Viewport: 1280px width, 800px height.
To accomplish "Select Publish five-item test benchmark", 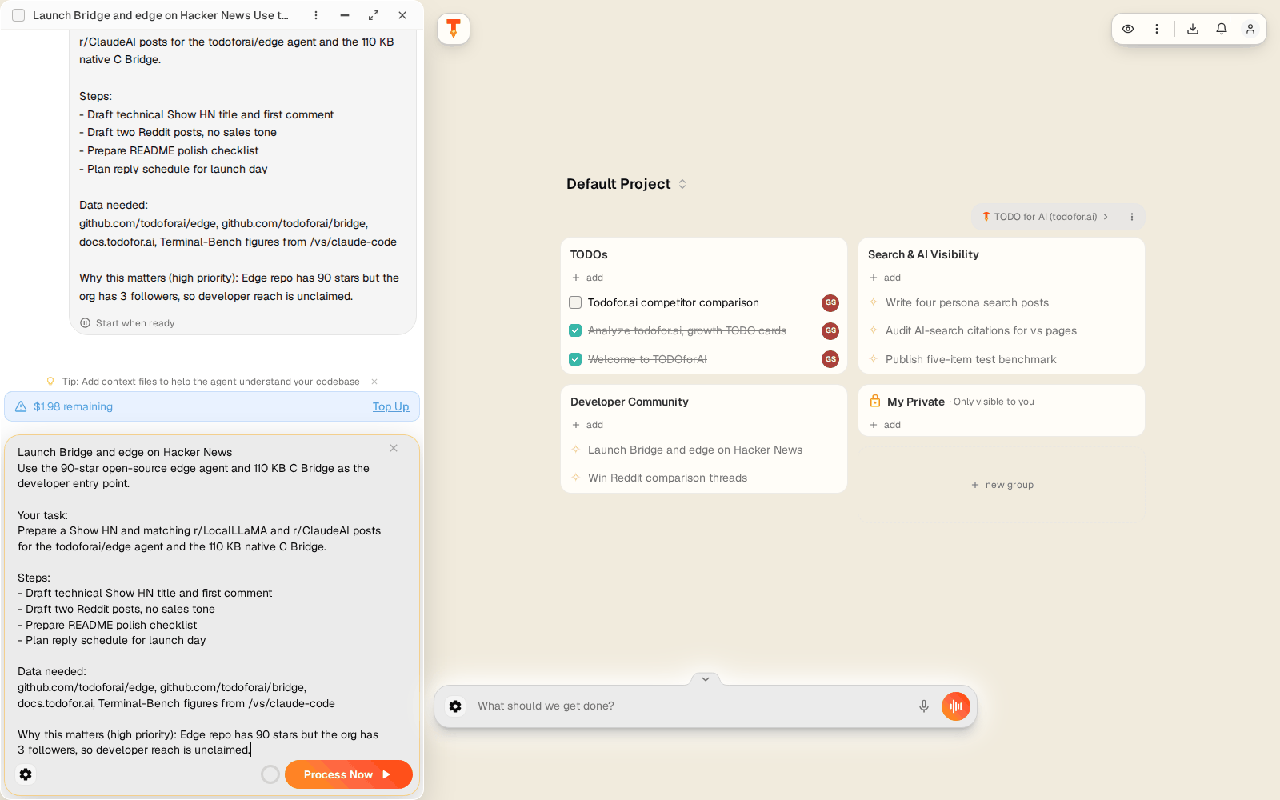I will click(x=970, y=359).
